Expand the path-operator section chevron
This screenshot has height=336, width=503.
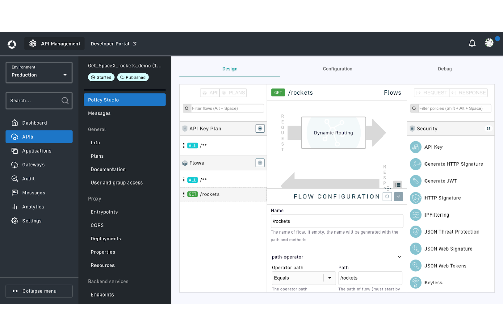pyautogui.click(x=400, y=257)
